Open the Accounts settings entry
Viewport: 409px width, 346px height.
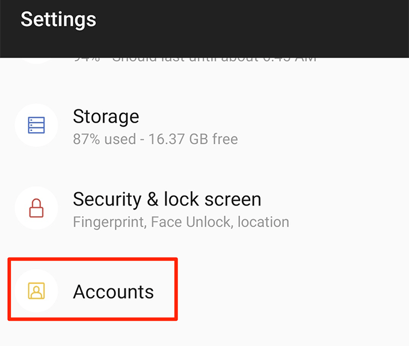(x=113, y=291)
